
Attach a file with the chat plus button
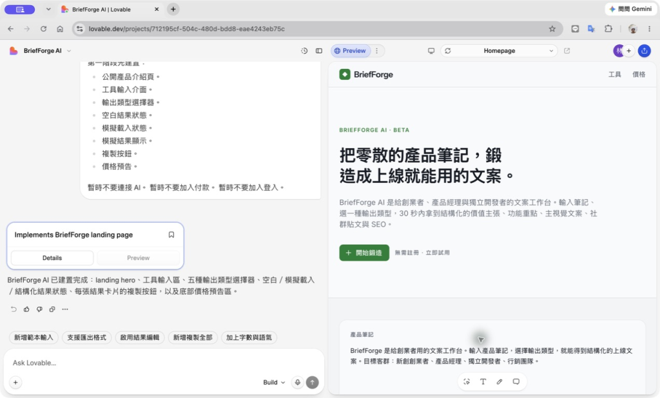[15, 383]
